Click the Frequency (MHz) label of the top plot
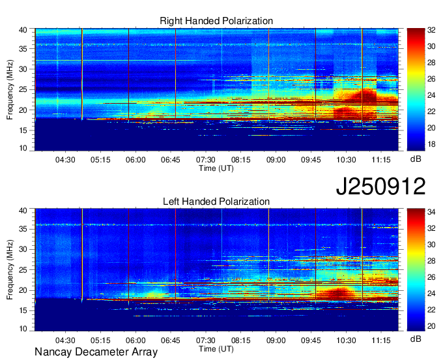The image size is (443, 360). (10, 90)
